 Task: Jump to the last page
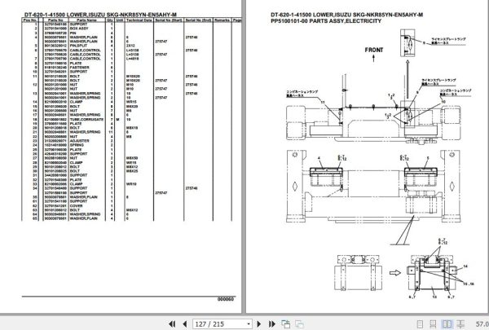(x=271, y=324)
